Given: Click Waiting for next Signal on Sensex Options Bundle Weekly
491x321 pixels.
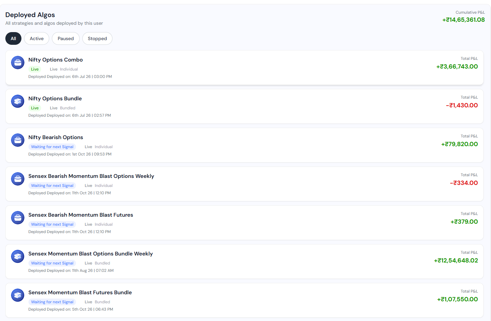Looking at the screenshot, I should (52, 263).
